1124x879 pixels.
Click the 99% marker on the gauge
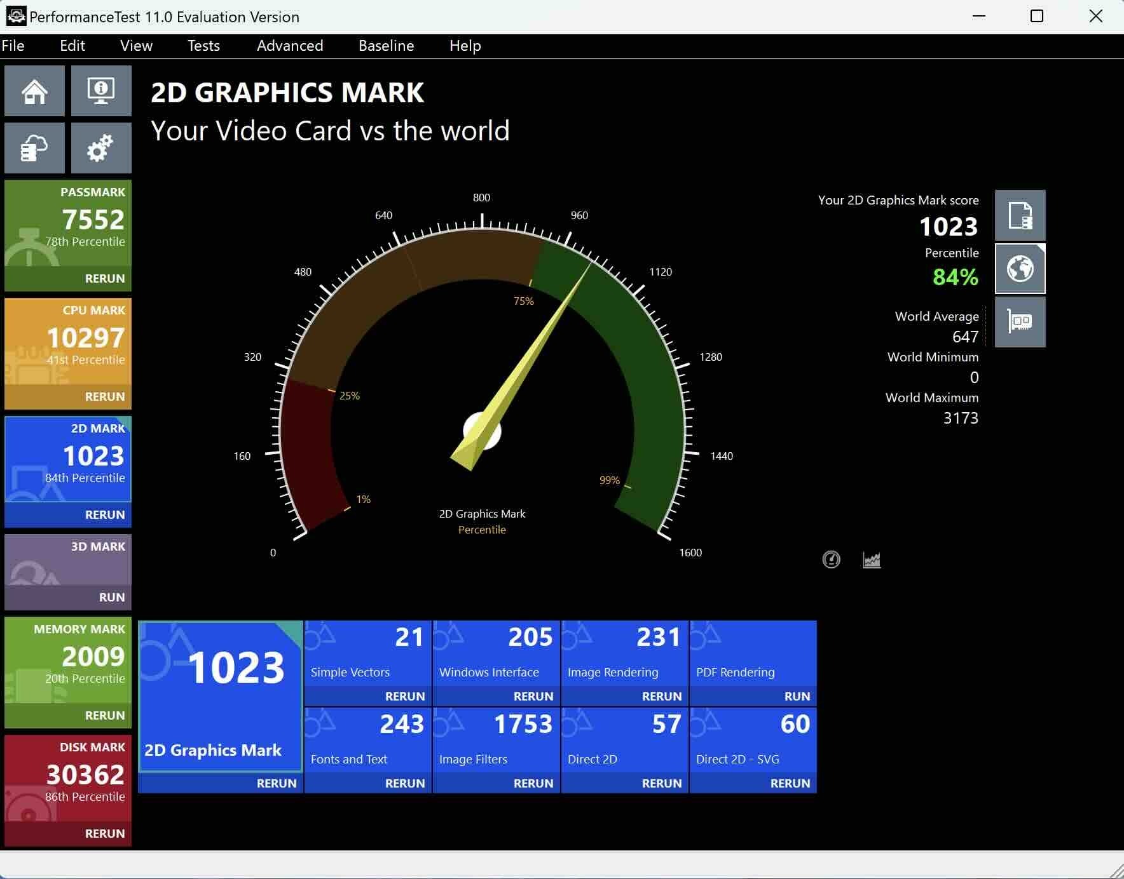609,480
